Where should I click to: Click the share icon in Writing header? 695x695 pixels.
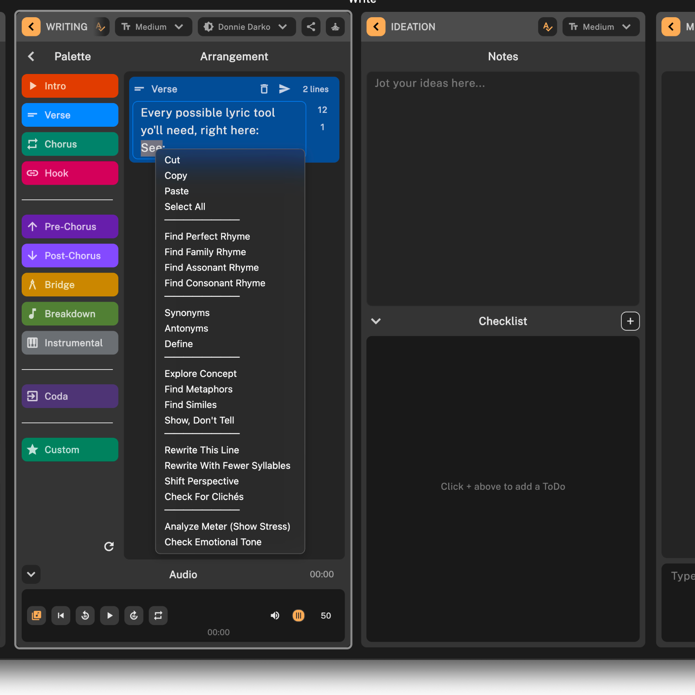pyautogui.click(x=311, y=27)
